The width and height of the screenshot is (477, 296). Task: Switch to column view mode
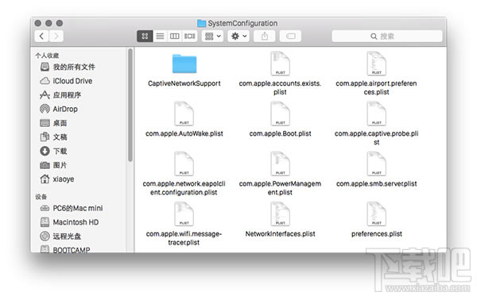175,37
